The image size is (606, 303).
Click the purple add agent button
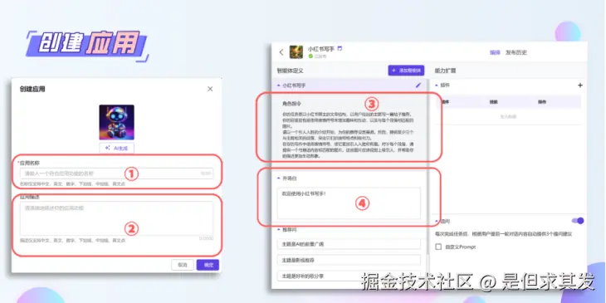click(406, 71)
